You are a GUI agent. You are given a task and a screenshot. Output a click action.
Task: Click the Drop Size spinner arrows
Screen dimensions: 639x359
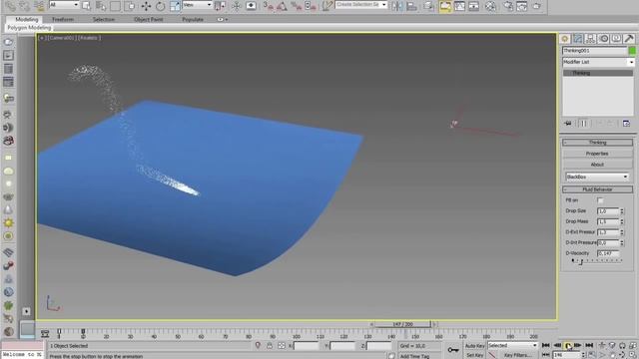(622, 210)
